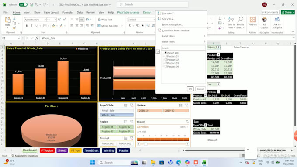Apply accounting dollar number format
This screenshot has height=167, width=297.
coord(130,26)
